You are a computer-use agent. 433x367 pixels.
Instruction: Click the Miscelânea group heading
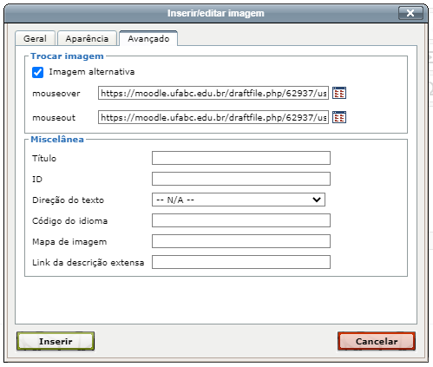click(57, 140)
